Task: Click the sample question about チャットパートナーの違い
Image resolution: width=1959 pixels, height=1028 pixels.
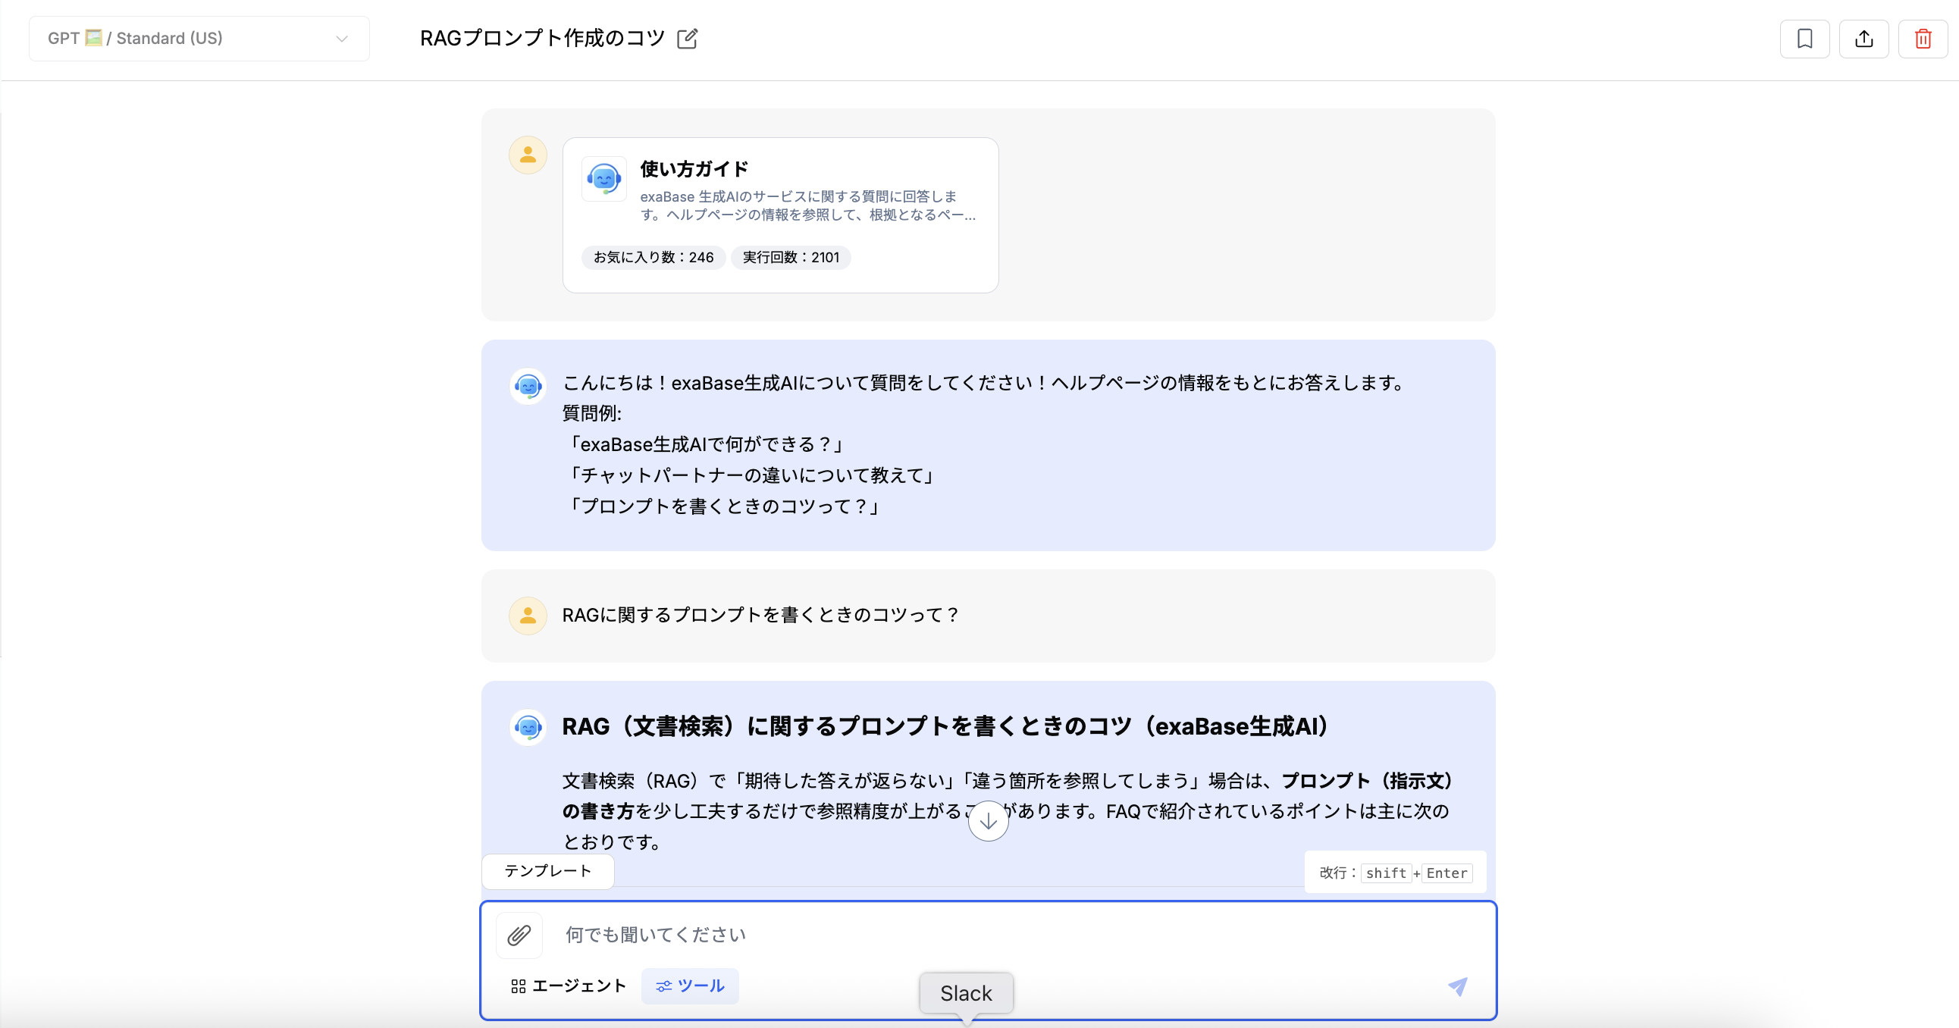Action: [x=751, y=476]
